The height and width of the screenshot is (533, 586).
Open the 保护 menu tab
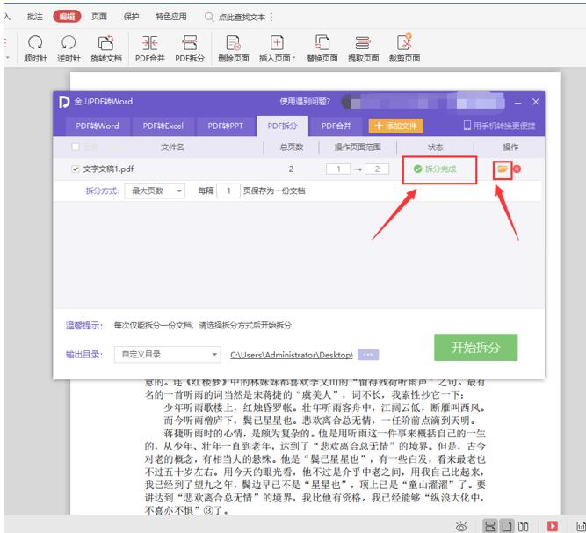point(131,17)
